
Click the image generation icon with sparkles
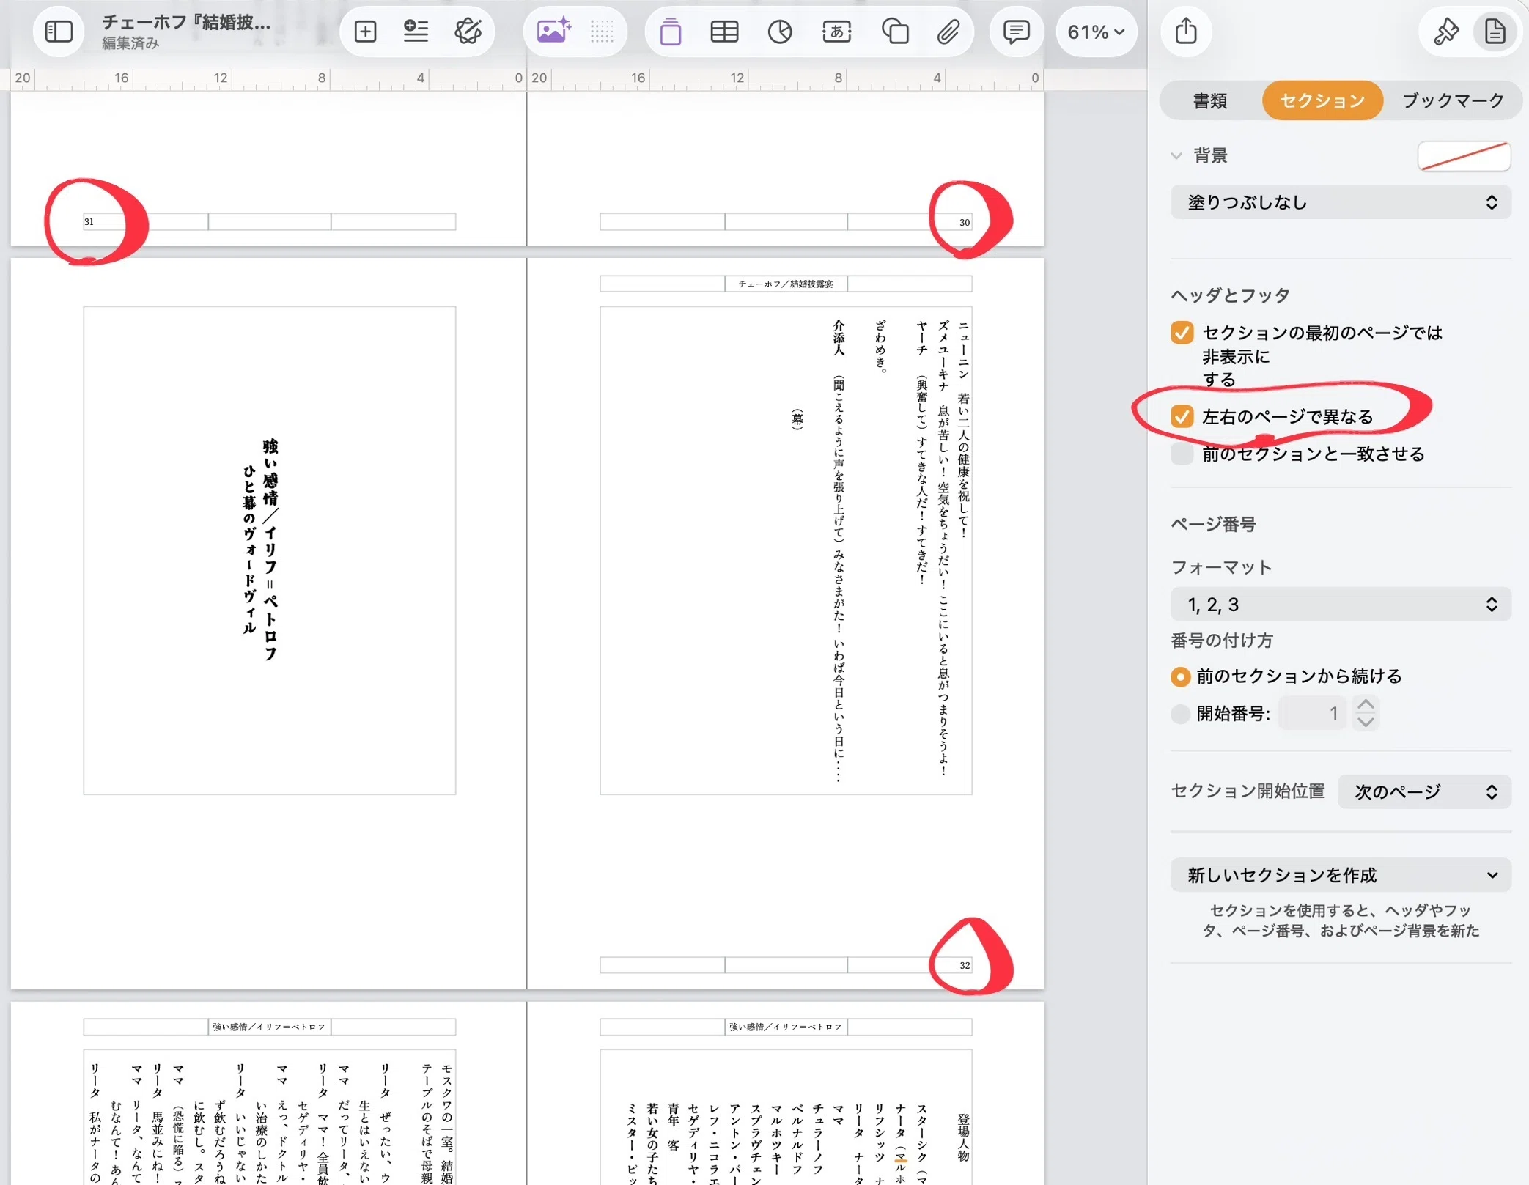coord(553,32)
